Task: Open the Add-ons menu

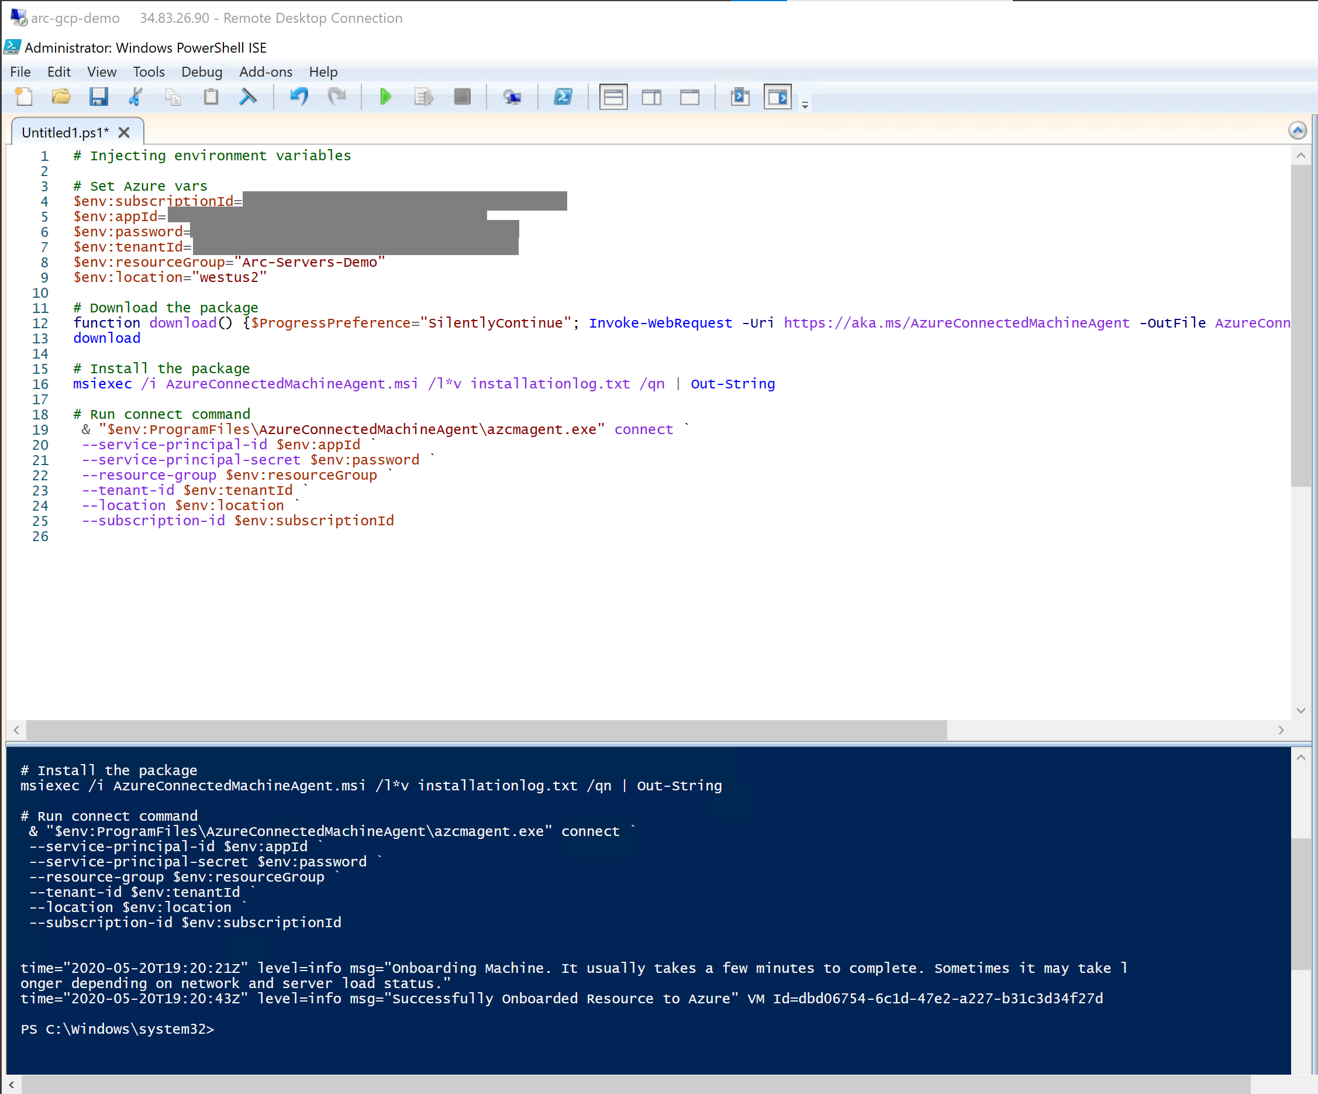Action: tap(265, 71)
